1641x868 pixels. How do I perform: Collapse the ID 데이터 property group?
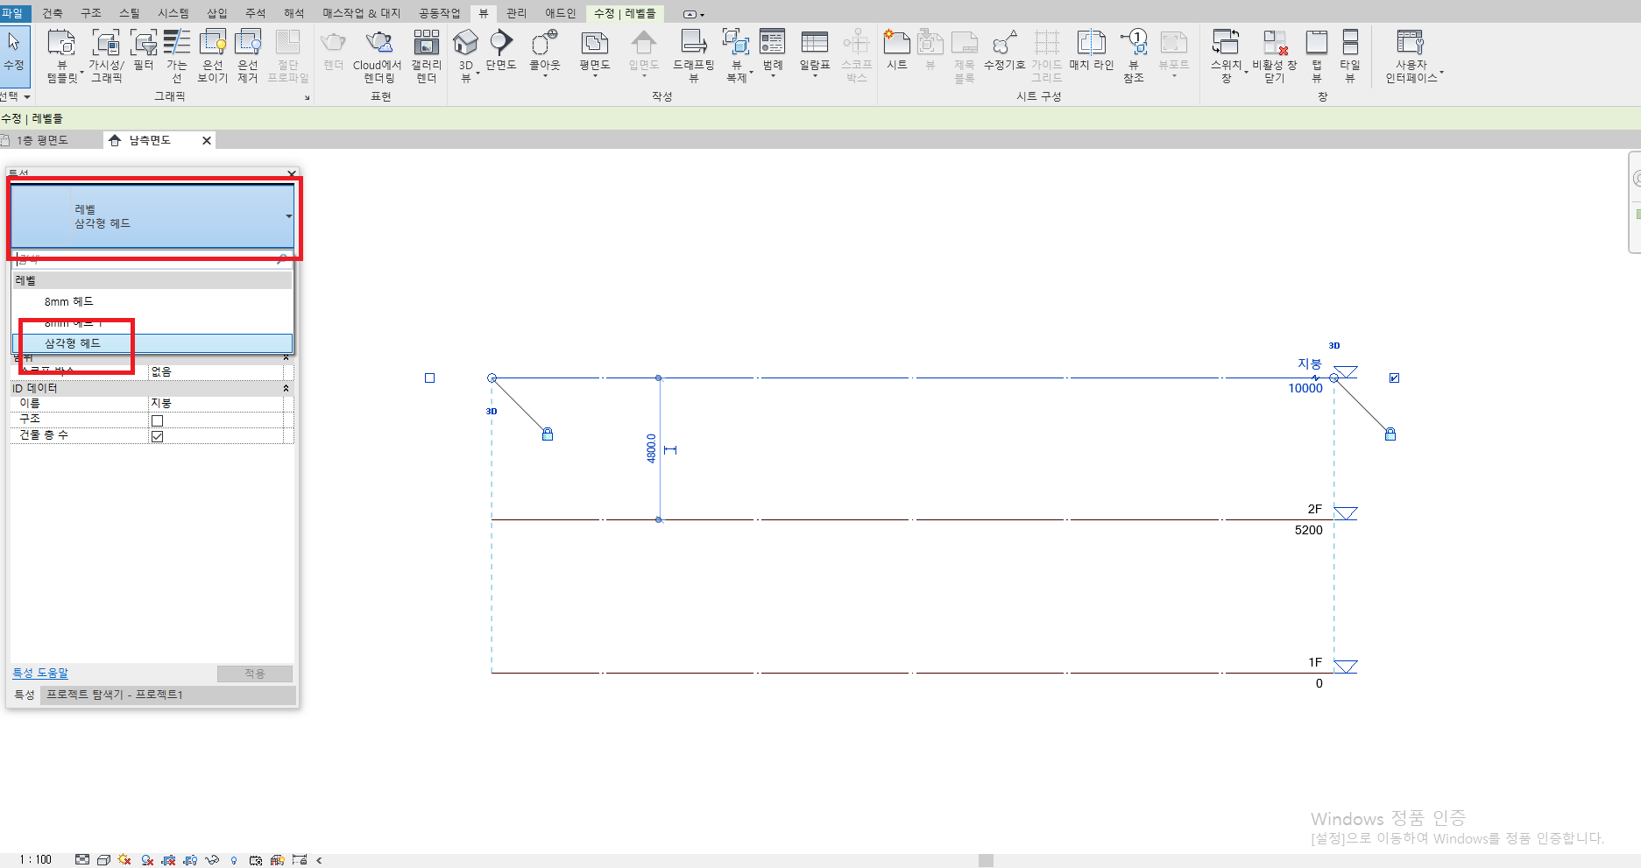(x=286, y=388)
